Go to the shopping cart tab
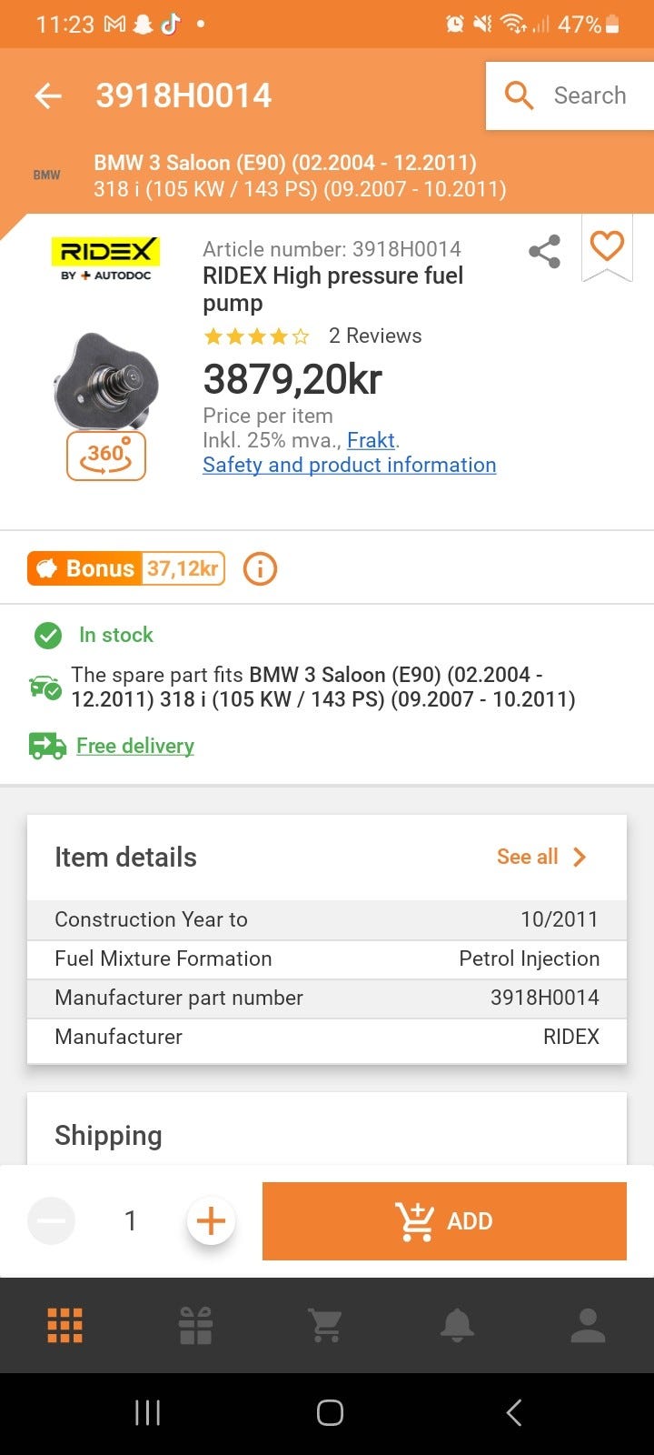This screenshot has width=654, height=1455. click(326, 1326)
